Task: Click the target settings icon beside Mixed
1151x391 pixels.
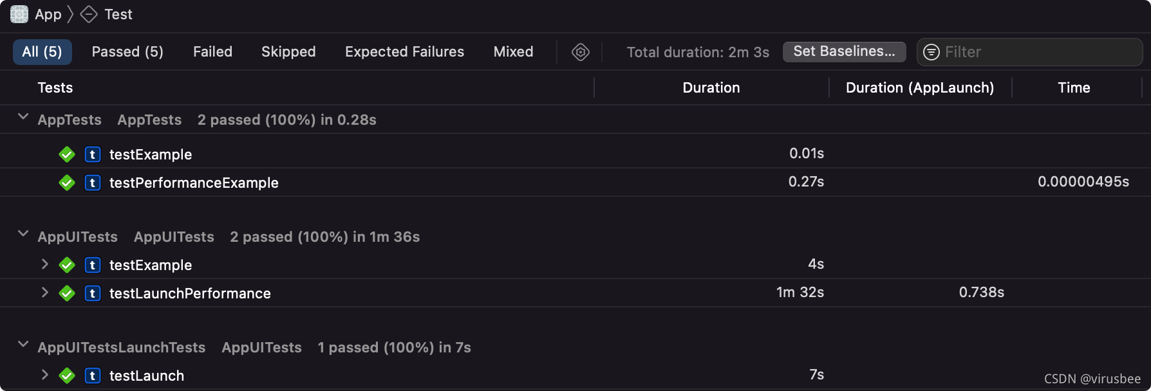Action: pyautogui.click(x=580, y=52)
